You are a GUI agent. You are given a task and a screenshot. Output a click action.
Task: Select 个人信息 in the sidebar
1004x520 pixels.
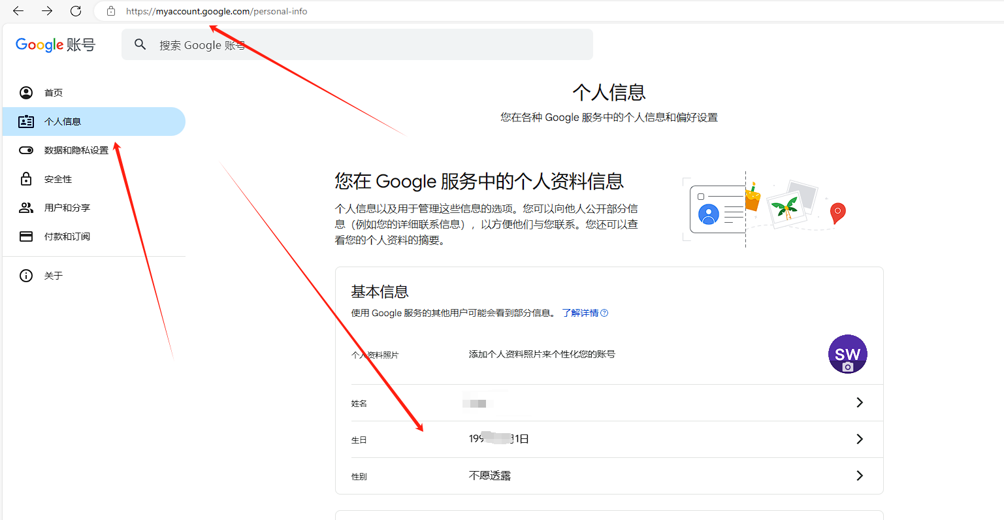pyautogui.click(x=94, y=122)
